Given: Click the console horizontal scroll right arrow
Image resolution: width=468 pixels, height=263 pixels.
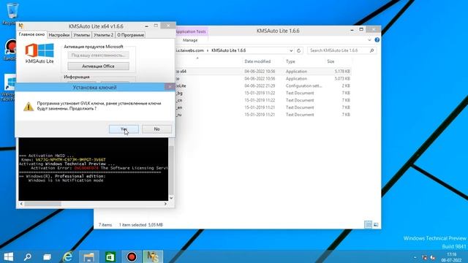Looking at the screenshot, I should [165, 204].
